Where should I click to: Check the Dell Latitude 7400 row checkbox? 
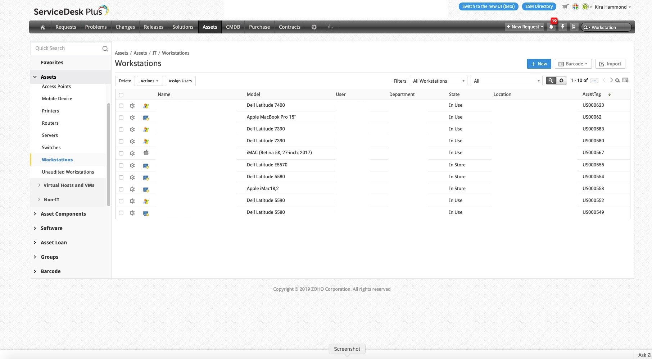coord(121,106)
